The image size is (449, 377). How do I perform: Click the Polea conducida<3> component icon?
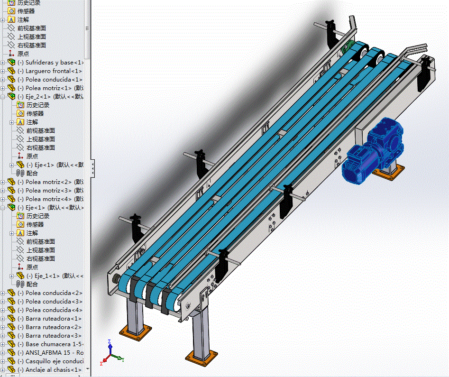[11, 302]
